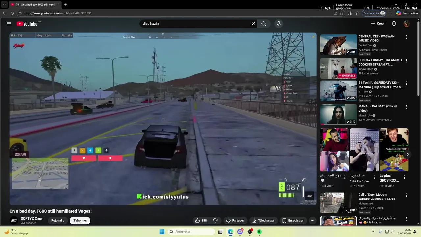Open the YouTube guide hamburger menu

click(9, 24)
